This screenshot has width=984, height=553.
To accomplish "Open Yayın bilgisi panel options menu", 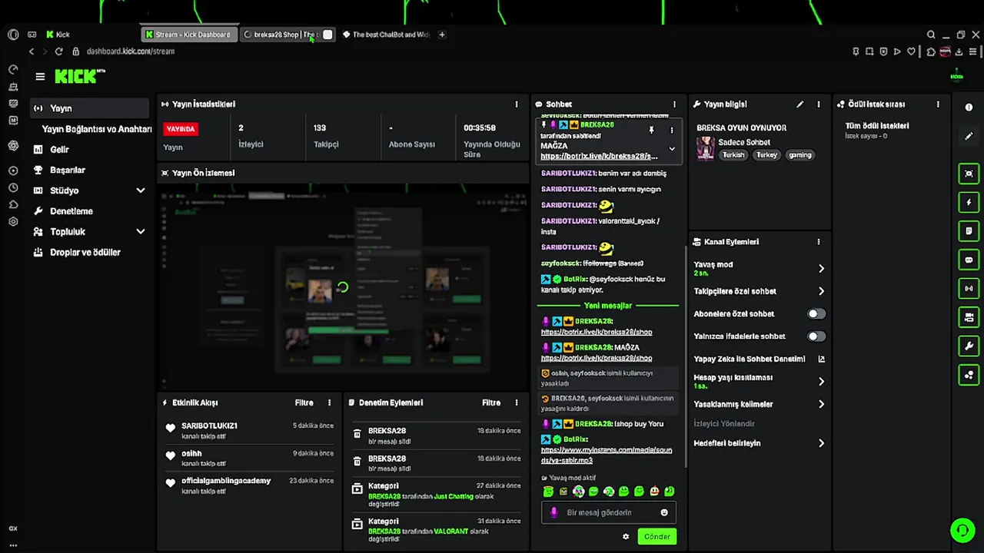I will [819, 104].
